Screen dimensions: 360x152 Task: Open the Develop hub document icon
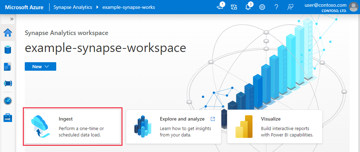click(x=8, y=66)
